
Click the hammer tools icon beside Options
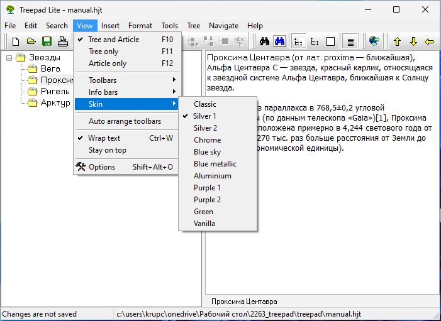tap(81, 166)
